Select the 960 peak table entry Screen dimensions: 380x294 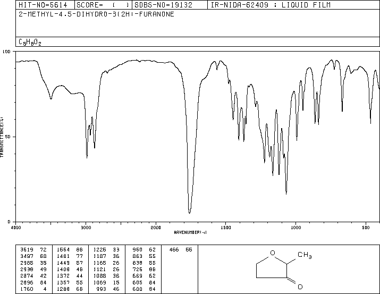click(x=144, y=250)
